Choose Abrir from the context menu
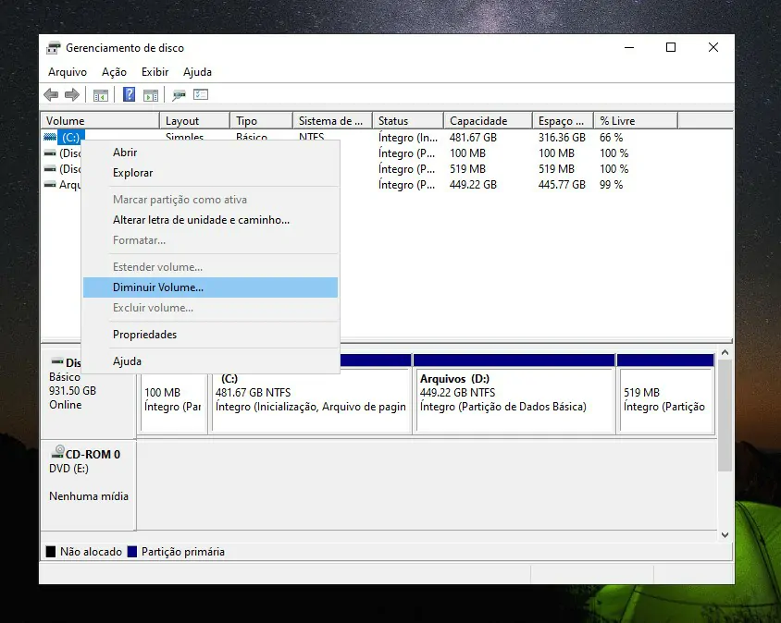Image resolution: width=781 pixels, height=623 pixels. tap(211, 153)
